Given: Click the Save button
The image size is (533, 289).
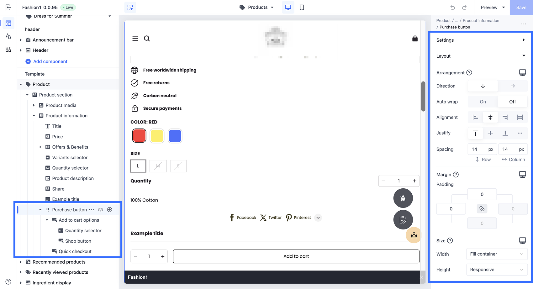Looking at the screenshot, I should (x=521, y=8).
